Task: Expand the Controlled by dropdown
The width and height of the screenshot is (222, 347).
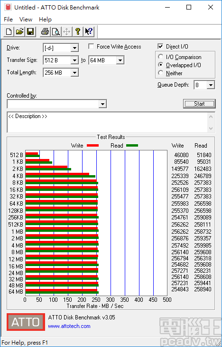Action: 102,104
